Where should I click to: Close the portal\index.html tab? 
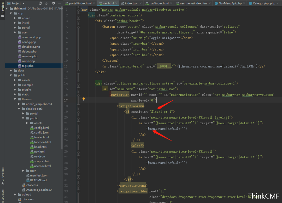click(x=94, y=3)
